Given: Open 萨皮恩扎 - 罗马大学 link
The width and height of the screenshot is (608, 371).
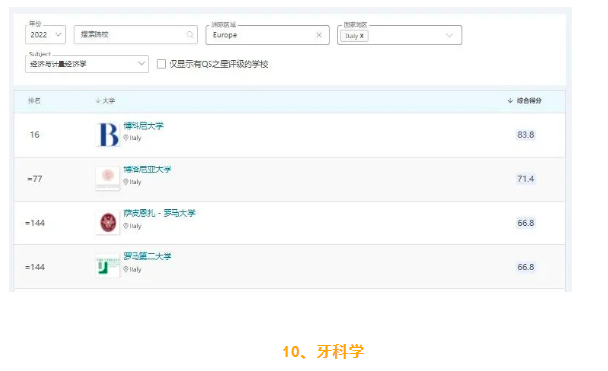Looking at the screenshot, I should (159, 213).
